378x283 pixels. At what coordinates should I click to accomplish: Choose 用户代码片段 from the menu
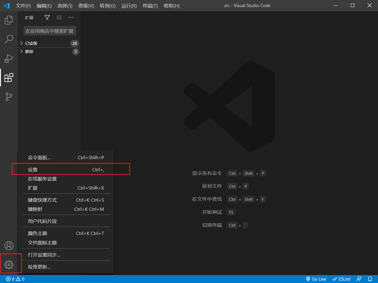click(x=66, y=221)
